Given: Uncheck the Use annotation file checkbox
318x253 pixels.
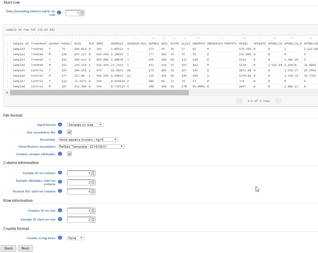Looking at the screenshot, I should (70, 132).
